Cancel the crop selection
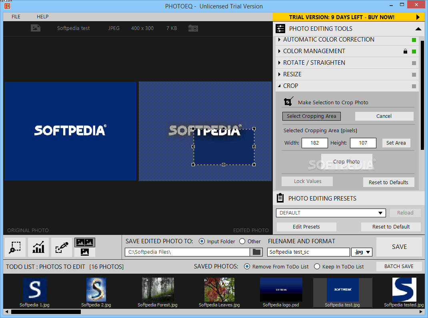Screen dimensions: 428x318 pyautogui.click(x=384, y=116)
